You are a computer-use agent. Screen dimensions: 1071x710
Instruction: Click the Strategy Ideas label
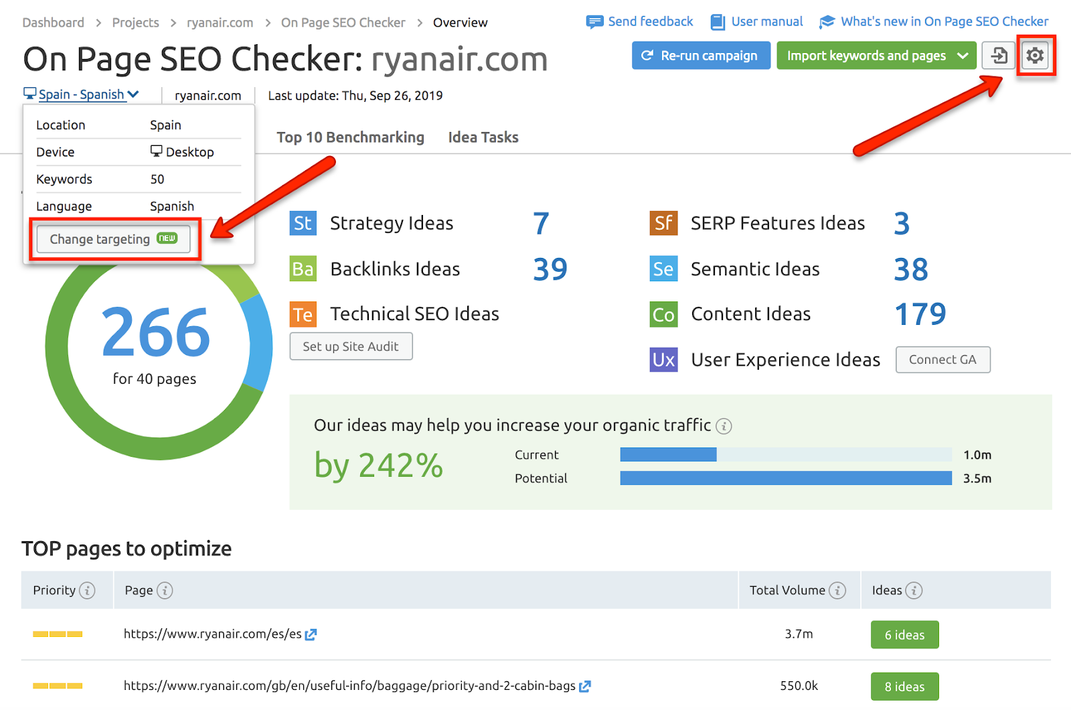(x=392, y=223)
